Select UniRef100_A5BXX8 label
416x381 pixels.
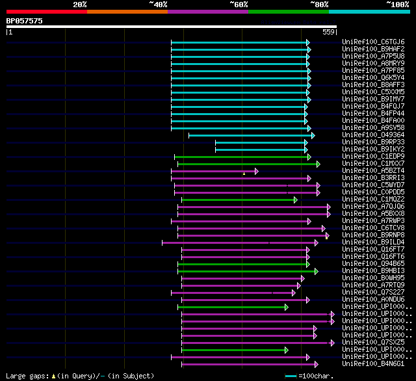pyautogui.click(x=373, y=214)
